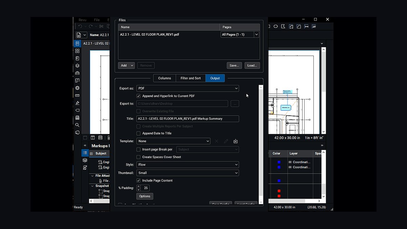407x229 pixels.
Task: Collapse the Snapshot group in Markups list
Action: point(92,186)
